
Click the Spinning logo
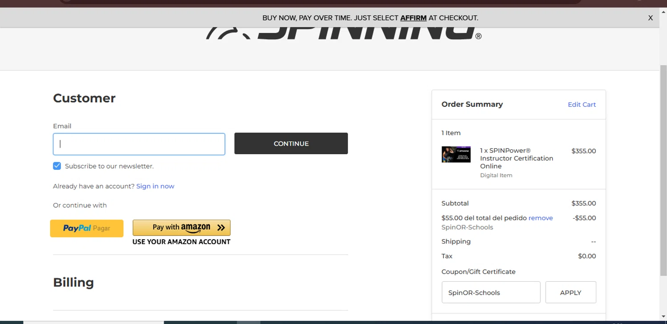click(343, 33)
